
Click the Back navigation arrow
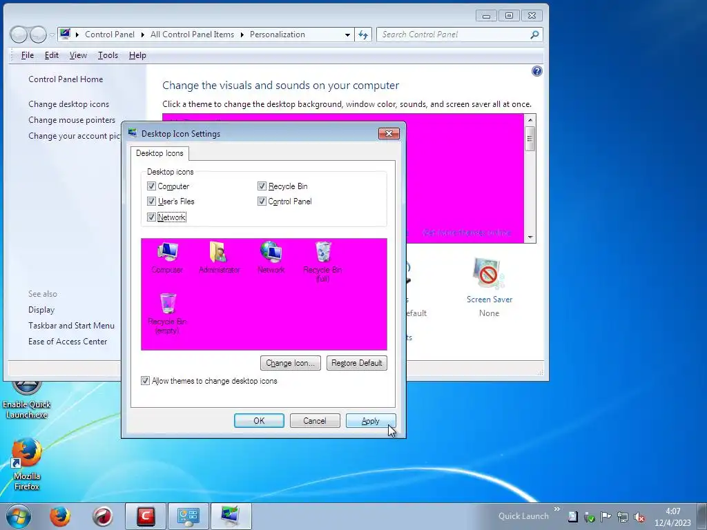coord(19,35)
